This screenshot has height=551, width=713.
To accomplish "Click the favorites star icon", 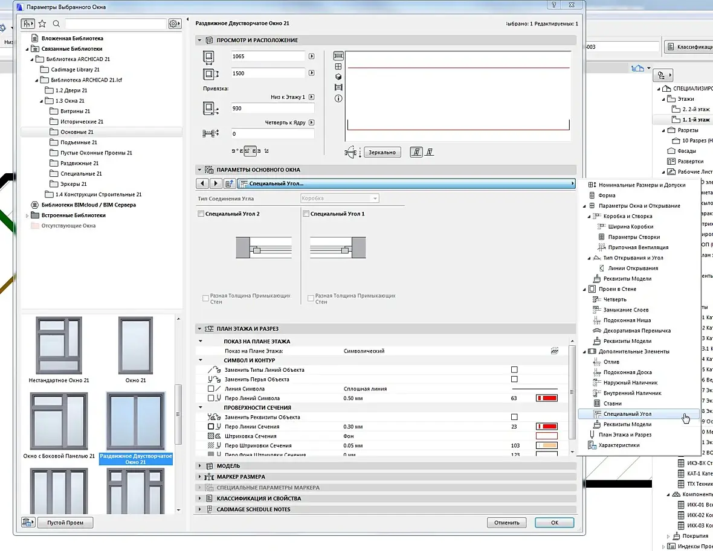I will (x=42, y=24).
